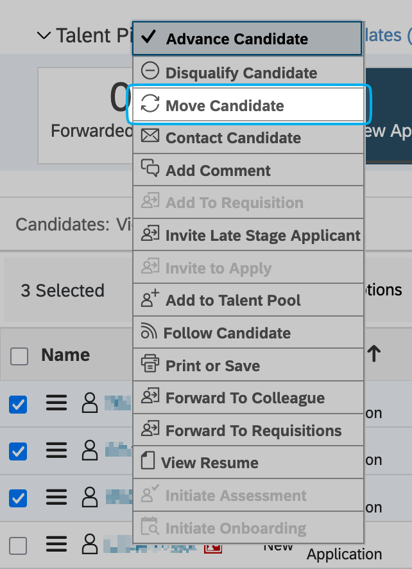Open the third candidate's row actions hamburger menu
Viewport: 412px width, 569px height.
tap(56, 497)
